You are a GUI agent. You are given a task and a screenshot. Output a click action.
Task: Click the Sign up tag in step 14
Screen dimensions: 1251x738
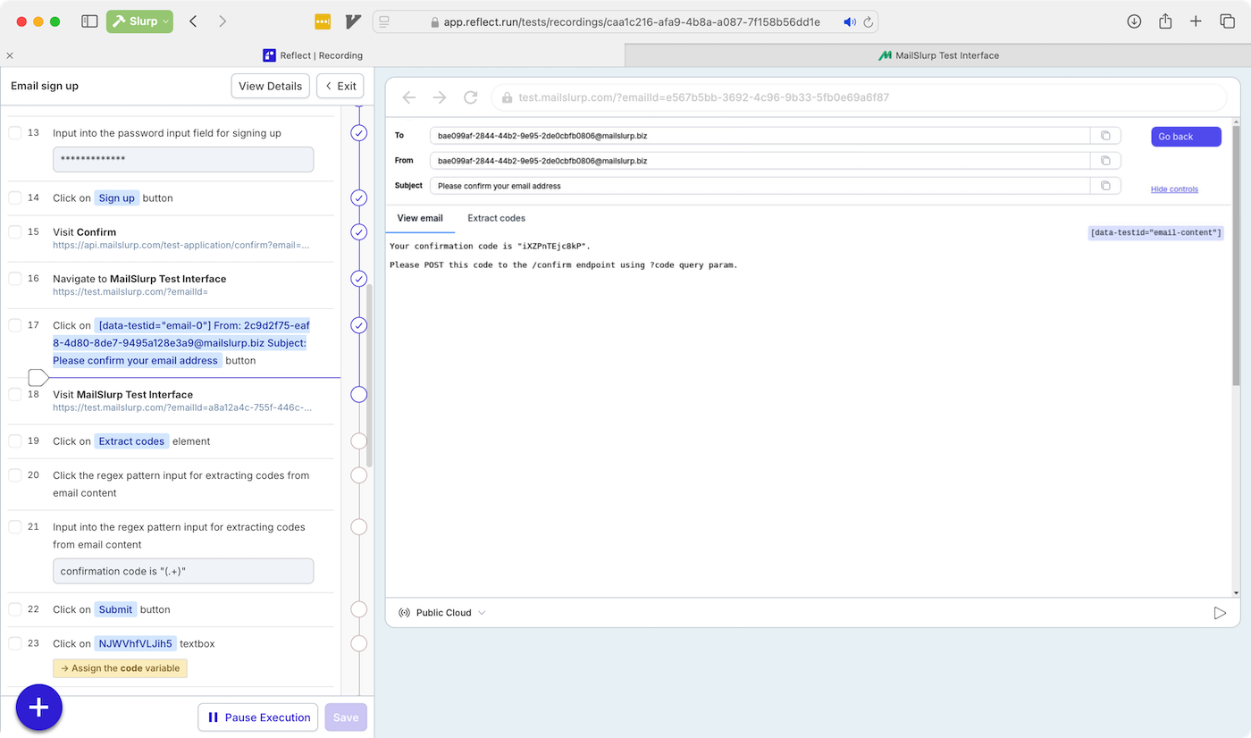117,198
